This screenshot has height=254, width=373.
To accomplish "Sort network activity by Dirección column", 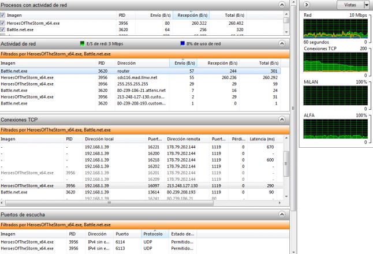I will coord(142,63).
